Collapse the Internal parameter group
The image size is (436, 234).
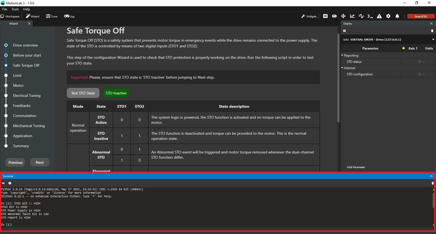click(342, 68)
